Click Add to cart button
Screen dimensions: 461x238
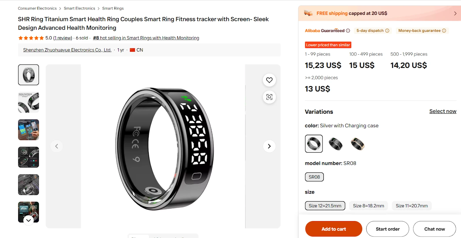(x=334, y=229)
